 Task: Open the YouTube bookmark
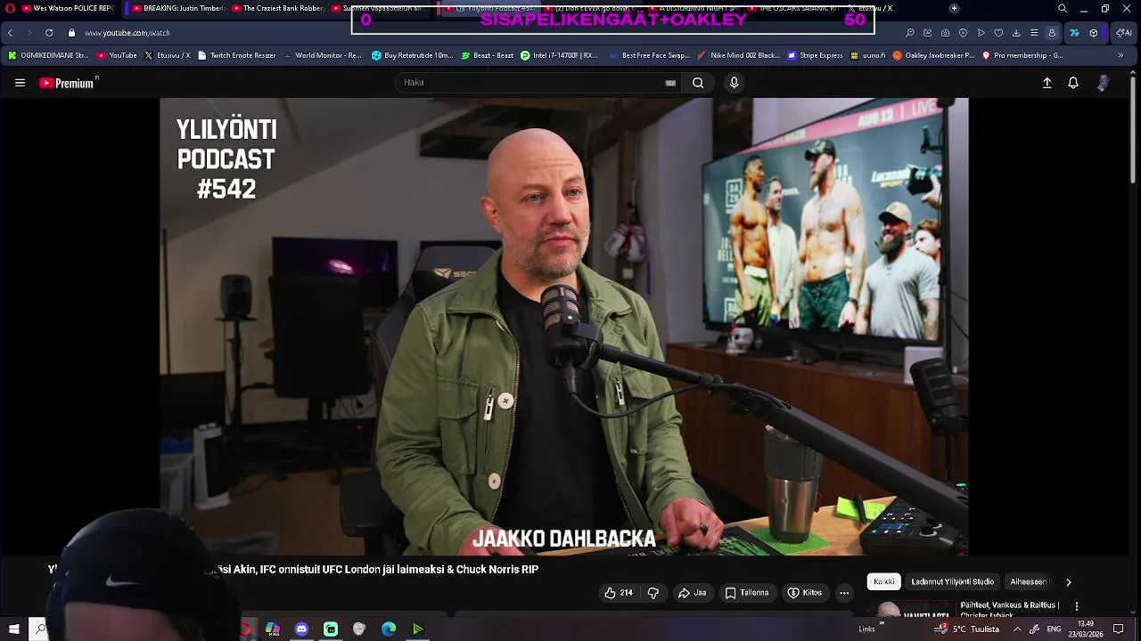pos(117,55)
